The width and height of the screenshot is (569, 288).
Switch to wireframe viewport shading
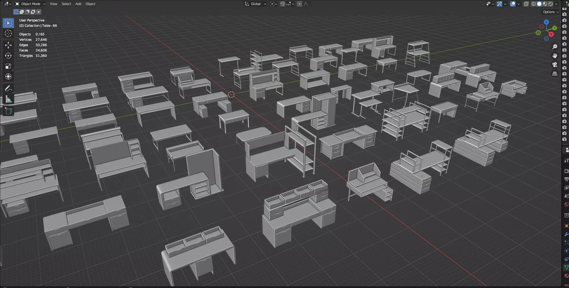pyautogui.click(x=534, y=4)
